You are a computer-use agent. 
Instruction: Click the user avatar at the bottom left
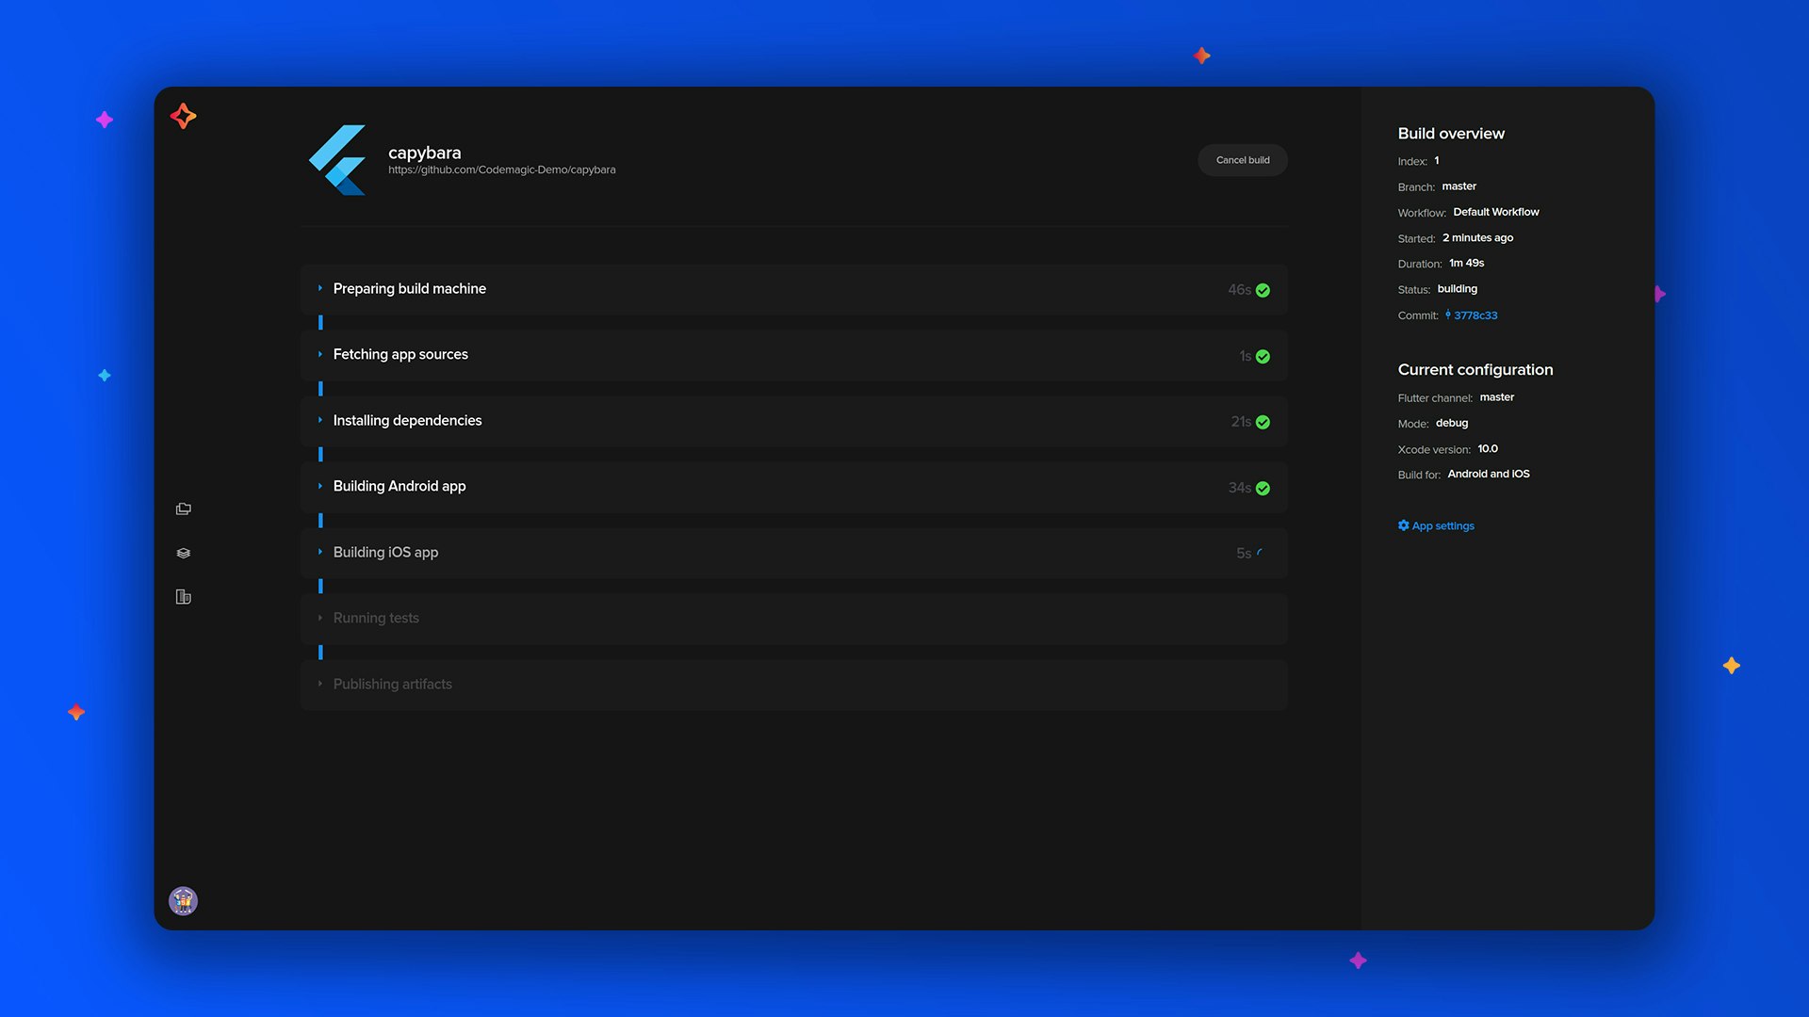[x=183, y=900]
